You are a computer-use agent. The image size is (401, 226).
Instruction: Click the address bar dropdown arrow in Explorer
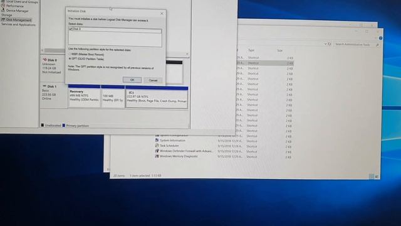tap(325, 44)
